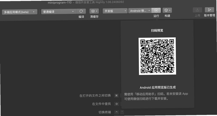The height and width of the screenshot is (116, 217).
Task: Click the 编译 refresh icon button
Action: 81,11
